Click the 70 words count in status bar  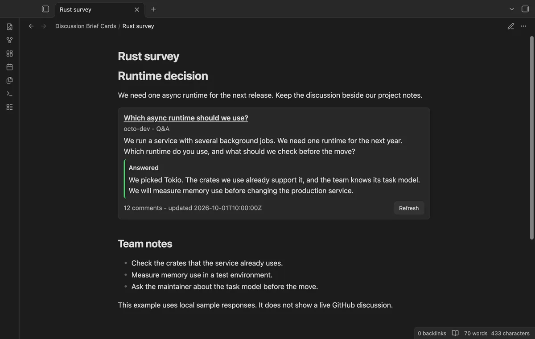click(x=476, y=333)
